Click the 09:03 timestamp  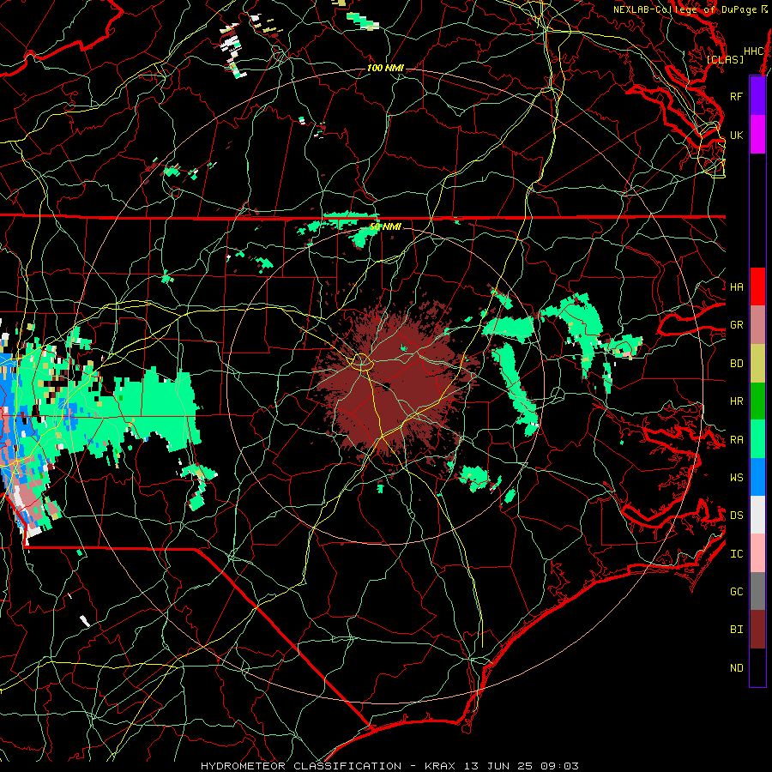pyautogui.click(x=561, y=766)
